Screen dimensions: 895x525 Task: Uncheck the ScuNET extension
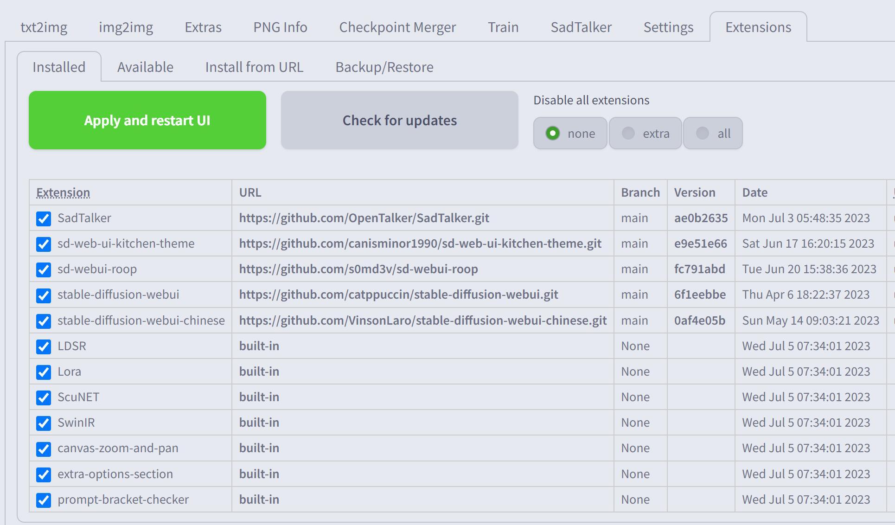click(44, 397)
